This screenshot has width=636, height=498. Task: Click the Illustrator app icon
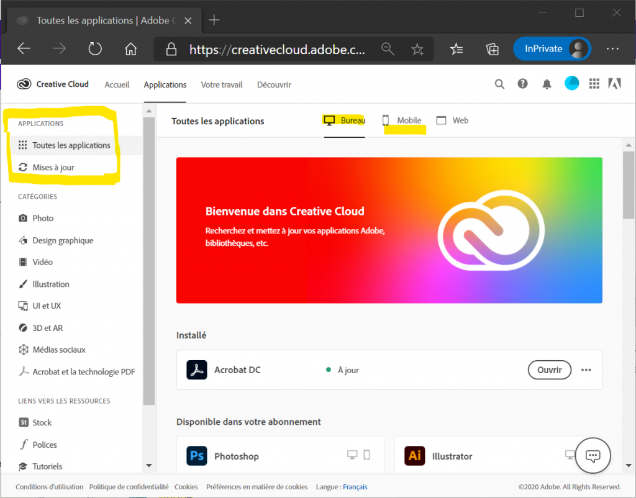[x=414, y=456]
